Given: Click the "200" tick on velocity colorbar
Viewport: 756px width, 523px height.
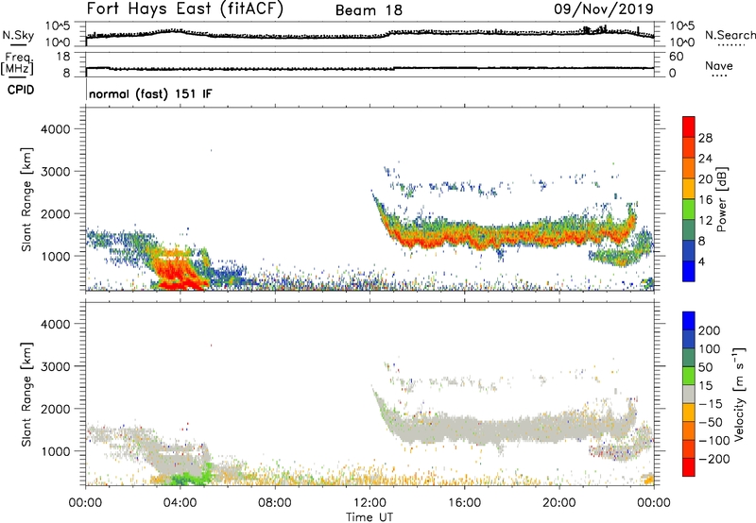Looking at the screenshot, I should [x=710, y=330].
